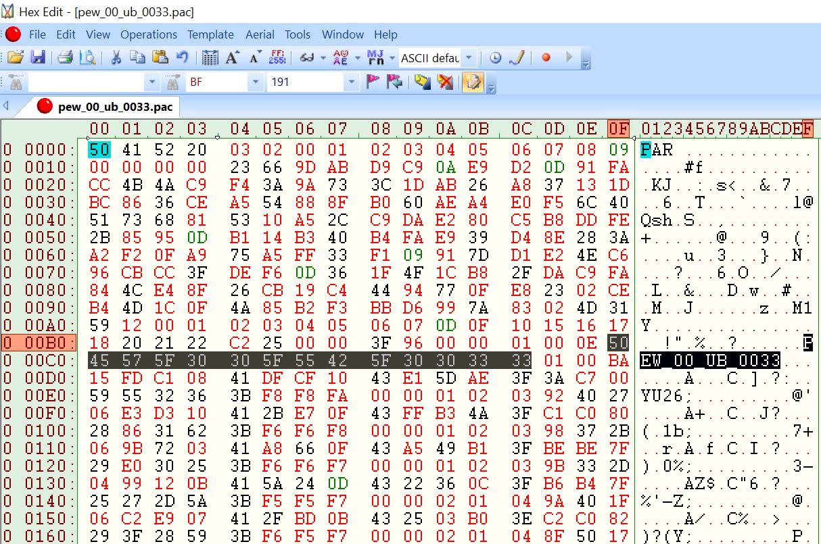
Task: Expand the ASCII default character set dropdown
Action: [x=469, y=58]
